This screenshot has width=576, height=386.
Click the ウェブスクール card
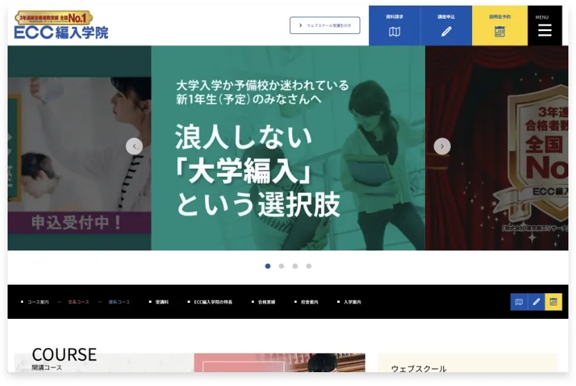(467, 363)
